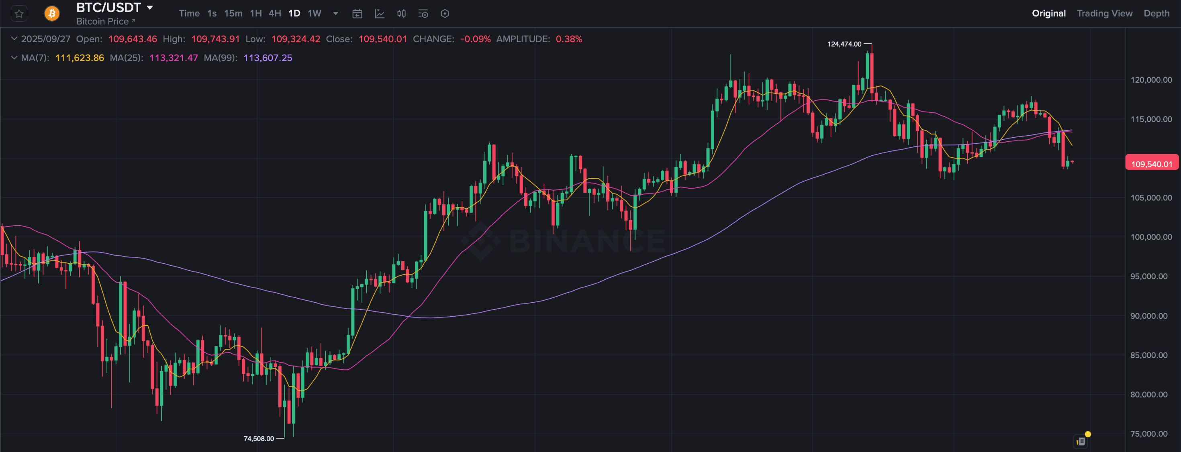
Task: Collapse the OHLC data row chevron
Action: (14, 39)
